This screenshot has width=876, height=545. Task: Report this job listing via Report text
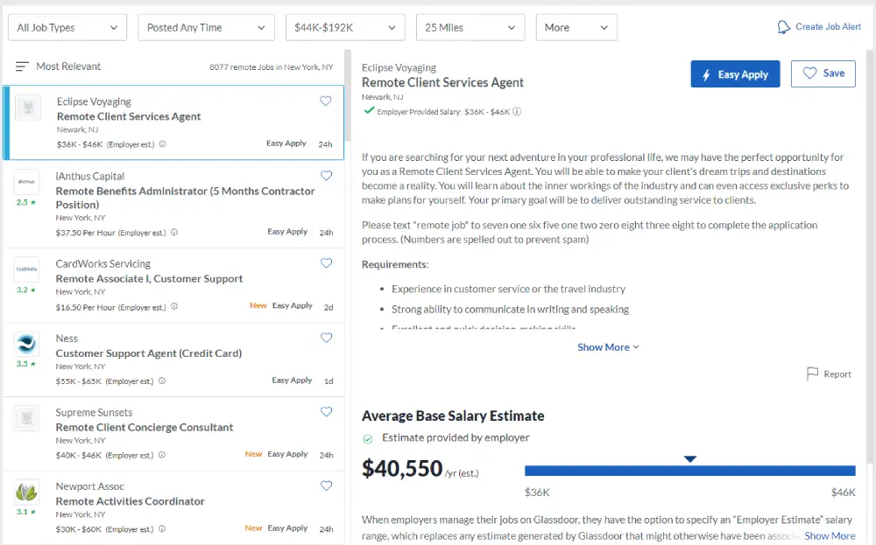point(837,374)
